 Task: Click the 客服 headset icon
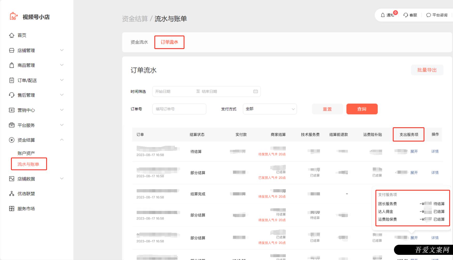(406, 15)
